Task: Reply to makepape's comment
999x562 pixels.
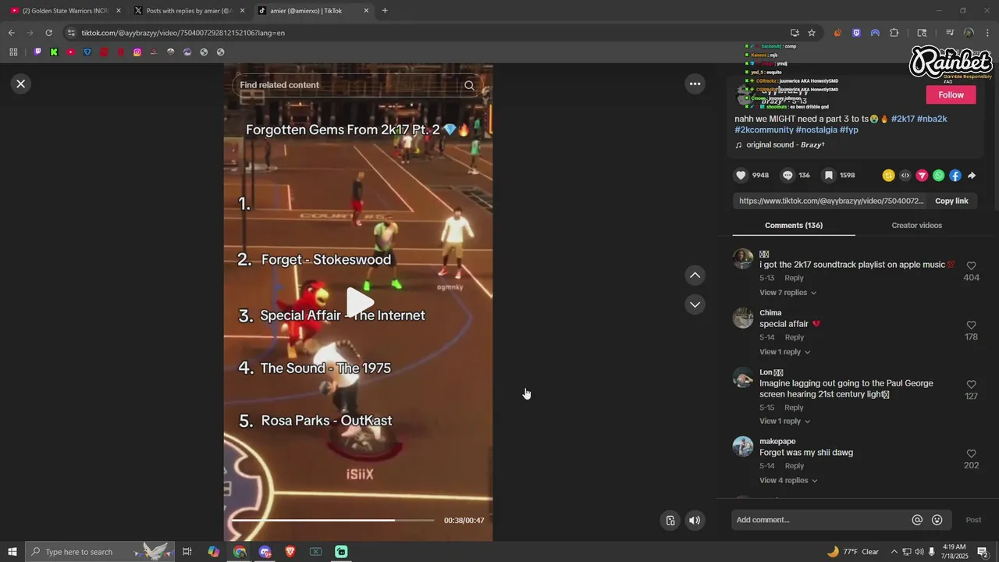Action: click(x=795, y=466)
